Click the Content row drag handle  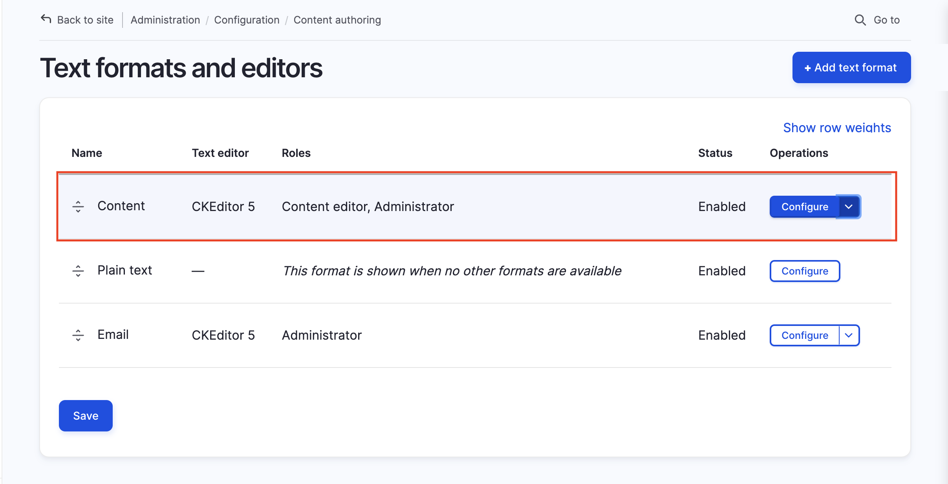click(78, 207)
